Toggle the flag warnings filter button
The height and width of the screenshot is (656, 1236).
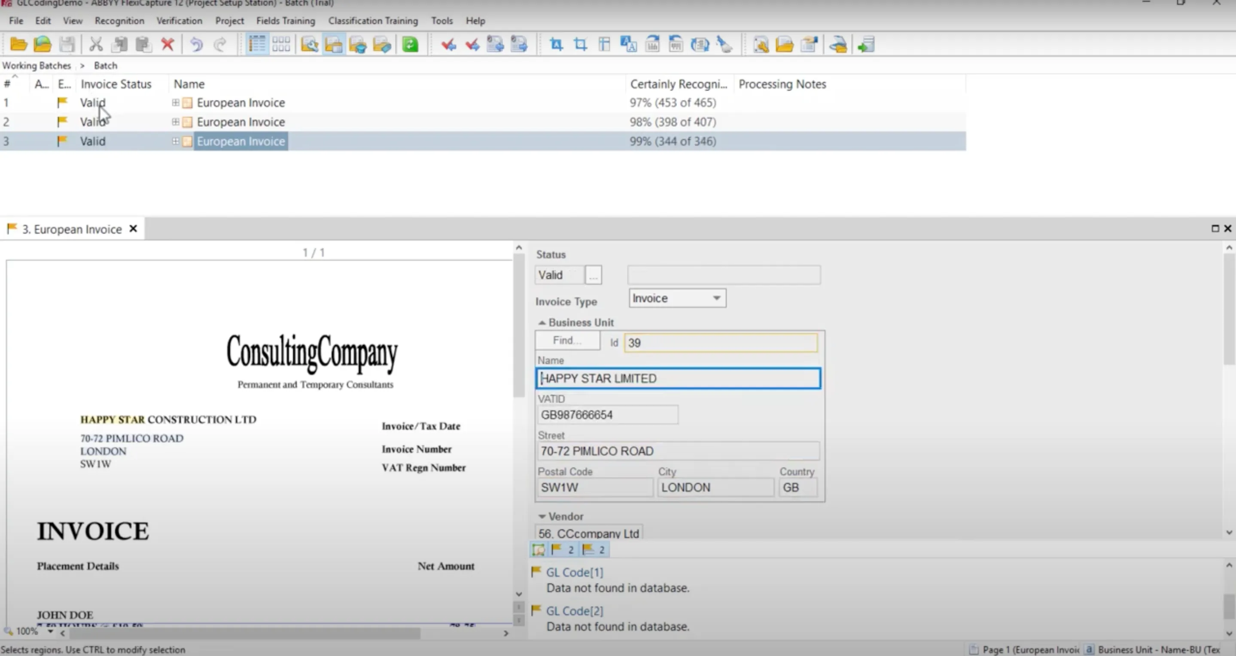pos(594,550)
